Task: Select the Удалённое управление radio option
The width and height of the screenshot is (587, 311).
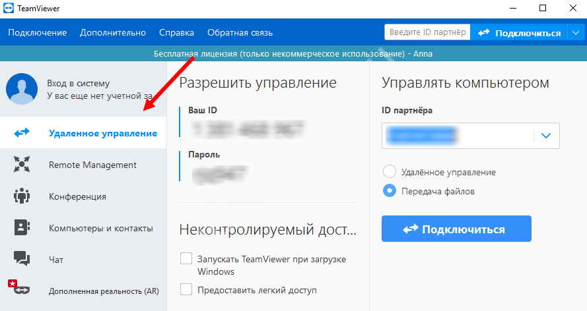Action: click(x=390, y=172)
